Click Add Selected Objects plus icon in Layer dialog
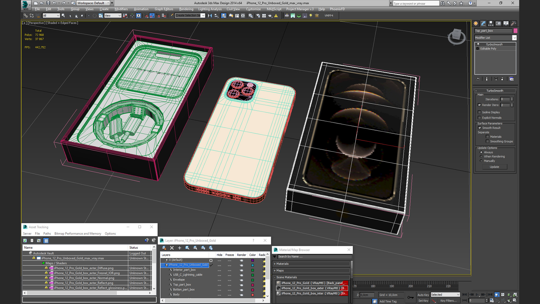 tap(179, 248)
